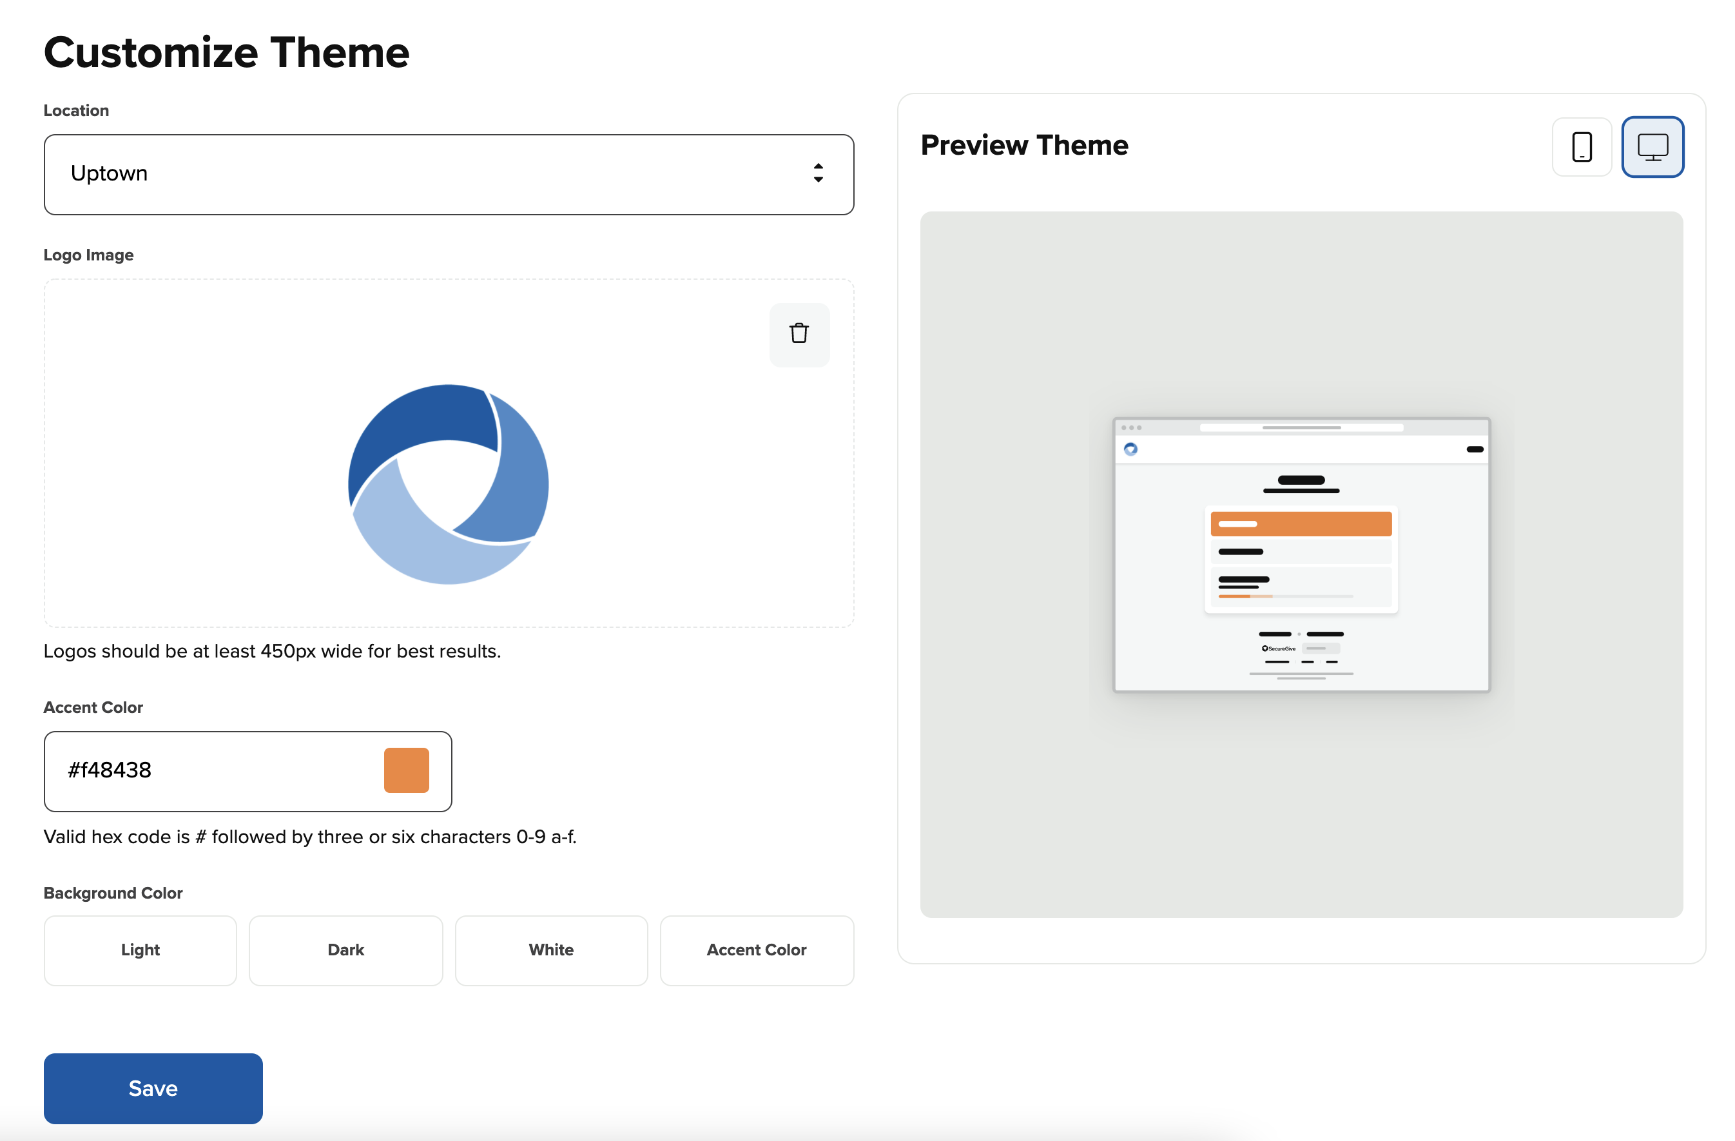Click the uploaded blue swirl logo image
This screenshot has width=1735, height=1141.
[449, 484]
